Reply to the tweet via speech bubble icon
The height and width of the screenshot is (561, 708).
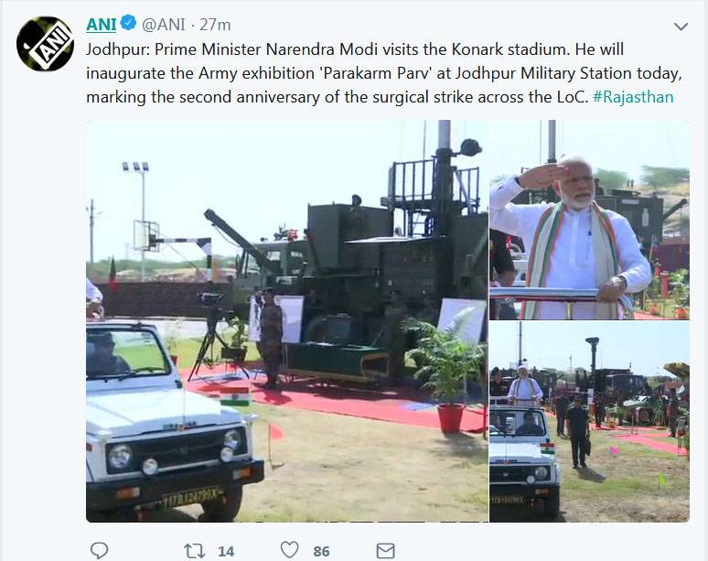coord(100,550)
